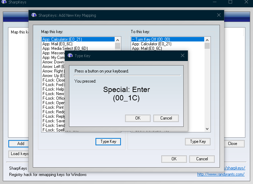The image size is (253, 184).
Task: Click the Load keys button in main window
Action: pos(18,154)
